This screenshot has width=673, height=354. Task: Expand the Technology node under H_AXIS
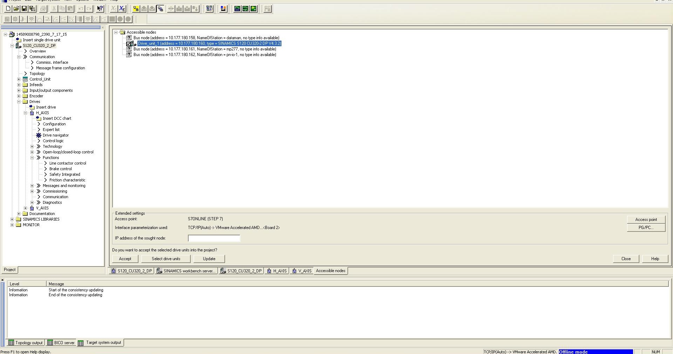[x=32, y=146]
